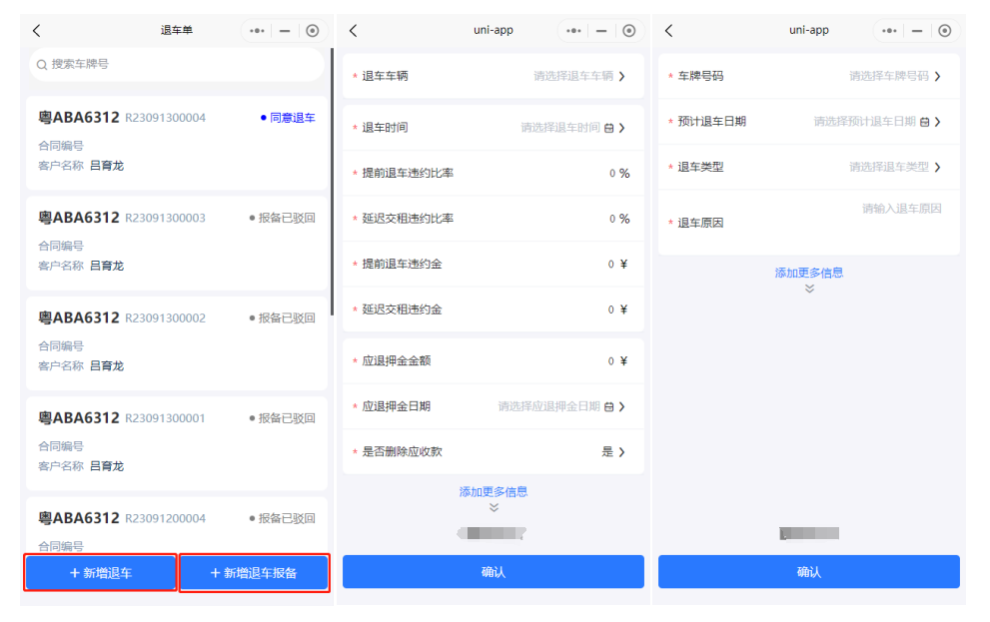Click 添加更多信息 link below 是否删除应收款

click(494, 491)
